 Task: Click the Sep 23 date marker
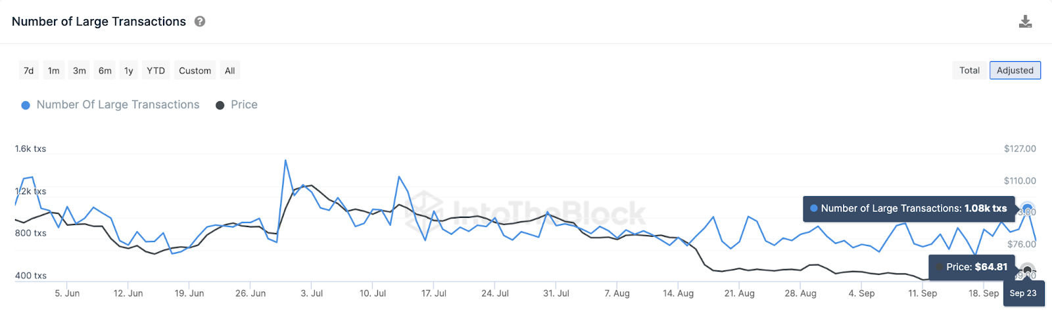(x=1023, y=293)
